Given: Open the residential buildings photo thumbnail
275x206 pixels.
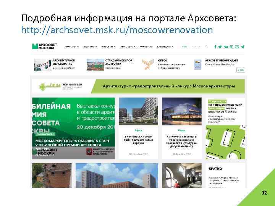Looking at the screenshot, I should pyautogui.click(x=117, y=175).
